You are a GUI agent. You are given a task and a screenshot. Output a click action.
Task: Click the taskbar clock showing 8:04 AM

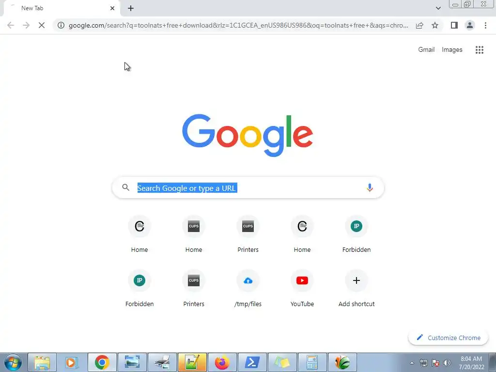(x=471, y=363)
